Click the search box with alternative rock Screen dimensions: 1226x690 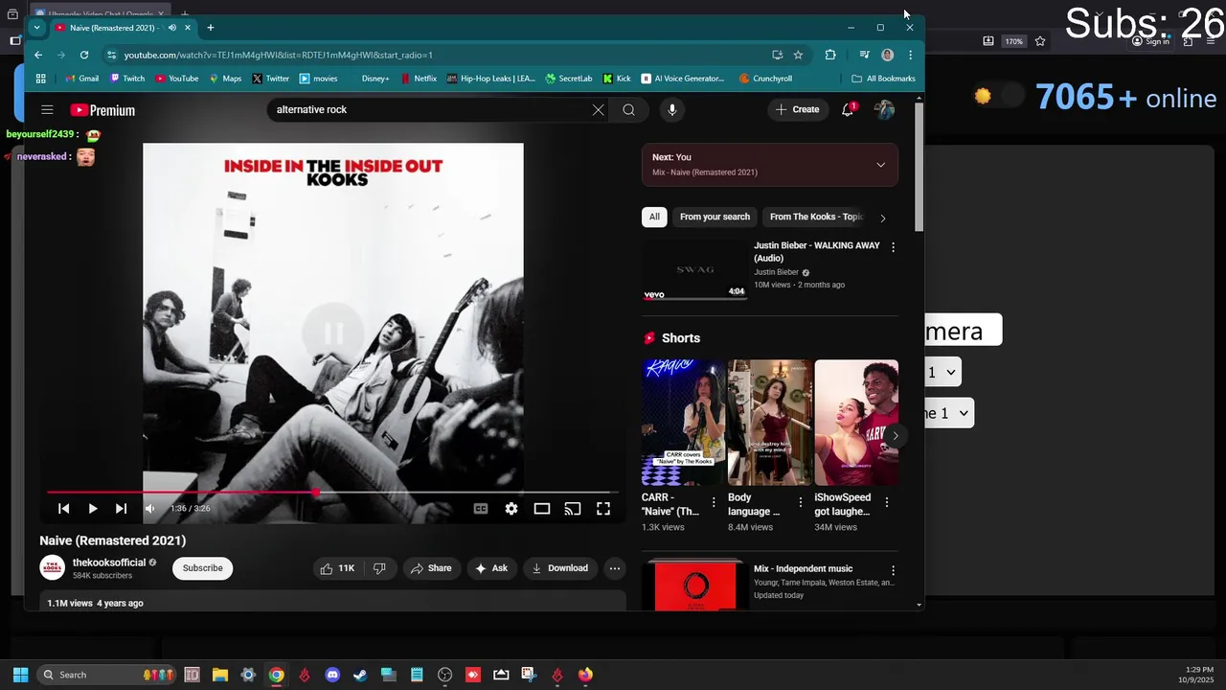tap(431, 109)
